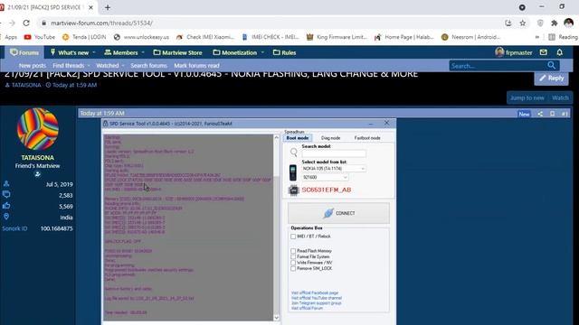Screen dimensions: 579x325
Task: Open a new browser tab
Action: [x=108, y=7]
